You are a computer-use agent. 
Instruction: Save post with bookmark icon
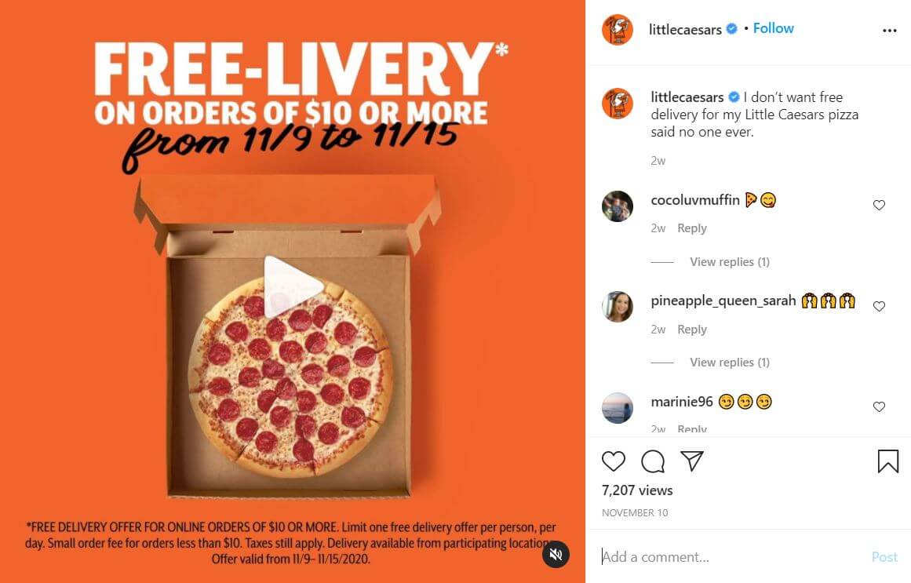pos(887,461)
